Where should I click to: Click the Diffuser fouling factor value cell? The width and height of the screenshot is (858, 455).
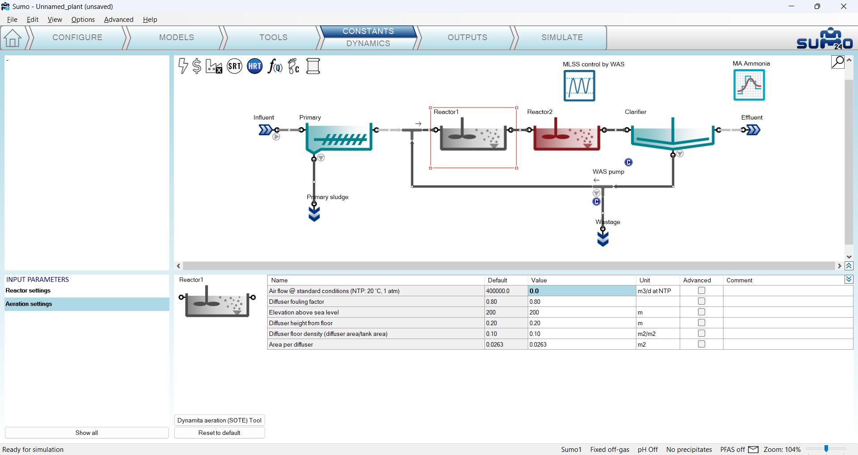[x=582, y=302]
